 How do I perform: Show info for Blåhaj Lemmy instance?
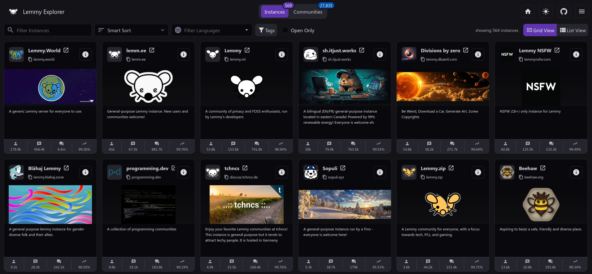(x=85, y=172)
